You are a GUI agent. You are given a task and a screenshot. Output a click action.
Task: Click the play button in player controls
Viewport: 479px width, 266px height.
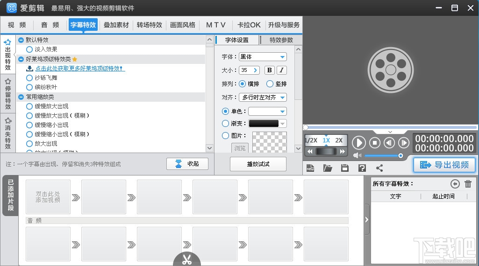(x=359, y=143)
